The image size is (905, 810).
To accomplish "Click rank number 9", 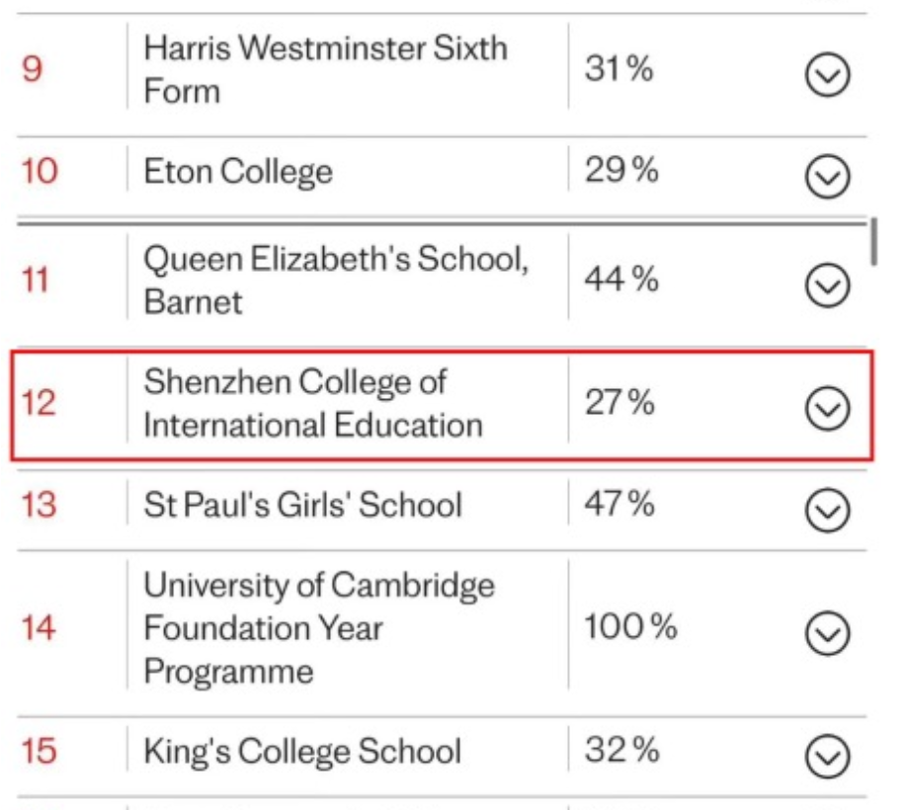I will (x=33, y=69).
